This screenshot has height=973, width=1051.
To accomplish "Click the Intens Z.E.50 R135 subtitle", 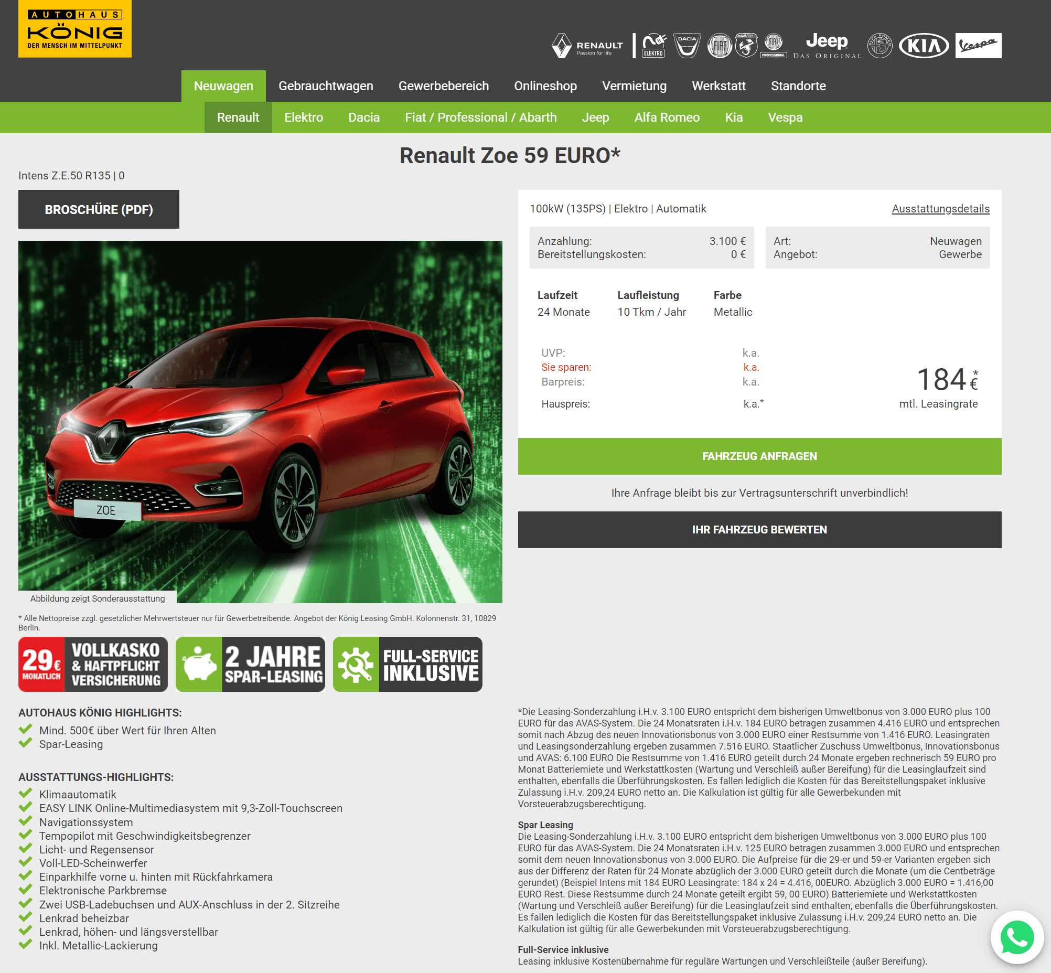I will coord(72,176).
